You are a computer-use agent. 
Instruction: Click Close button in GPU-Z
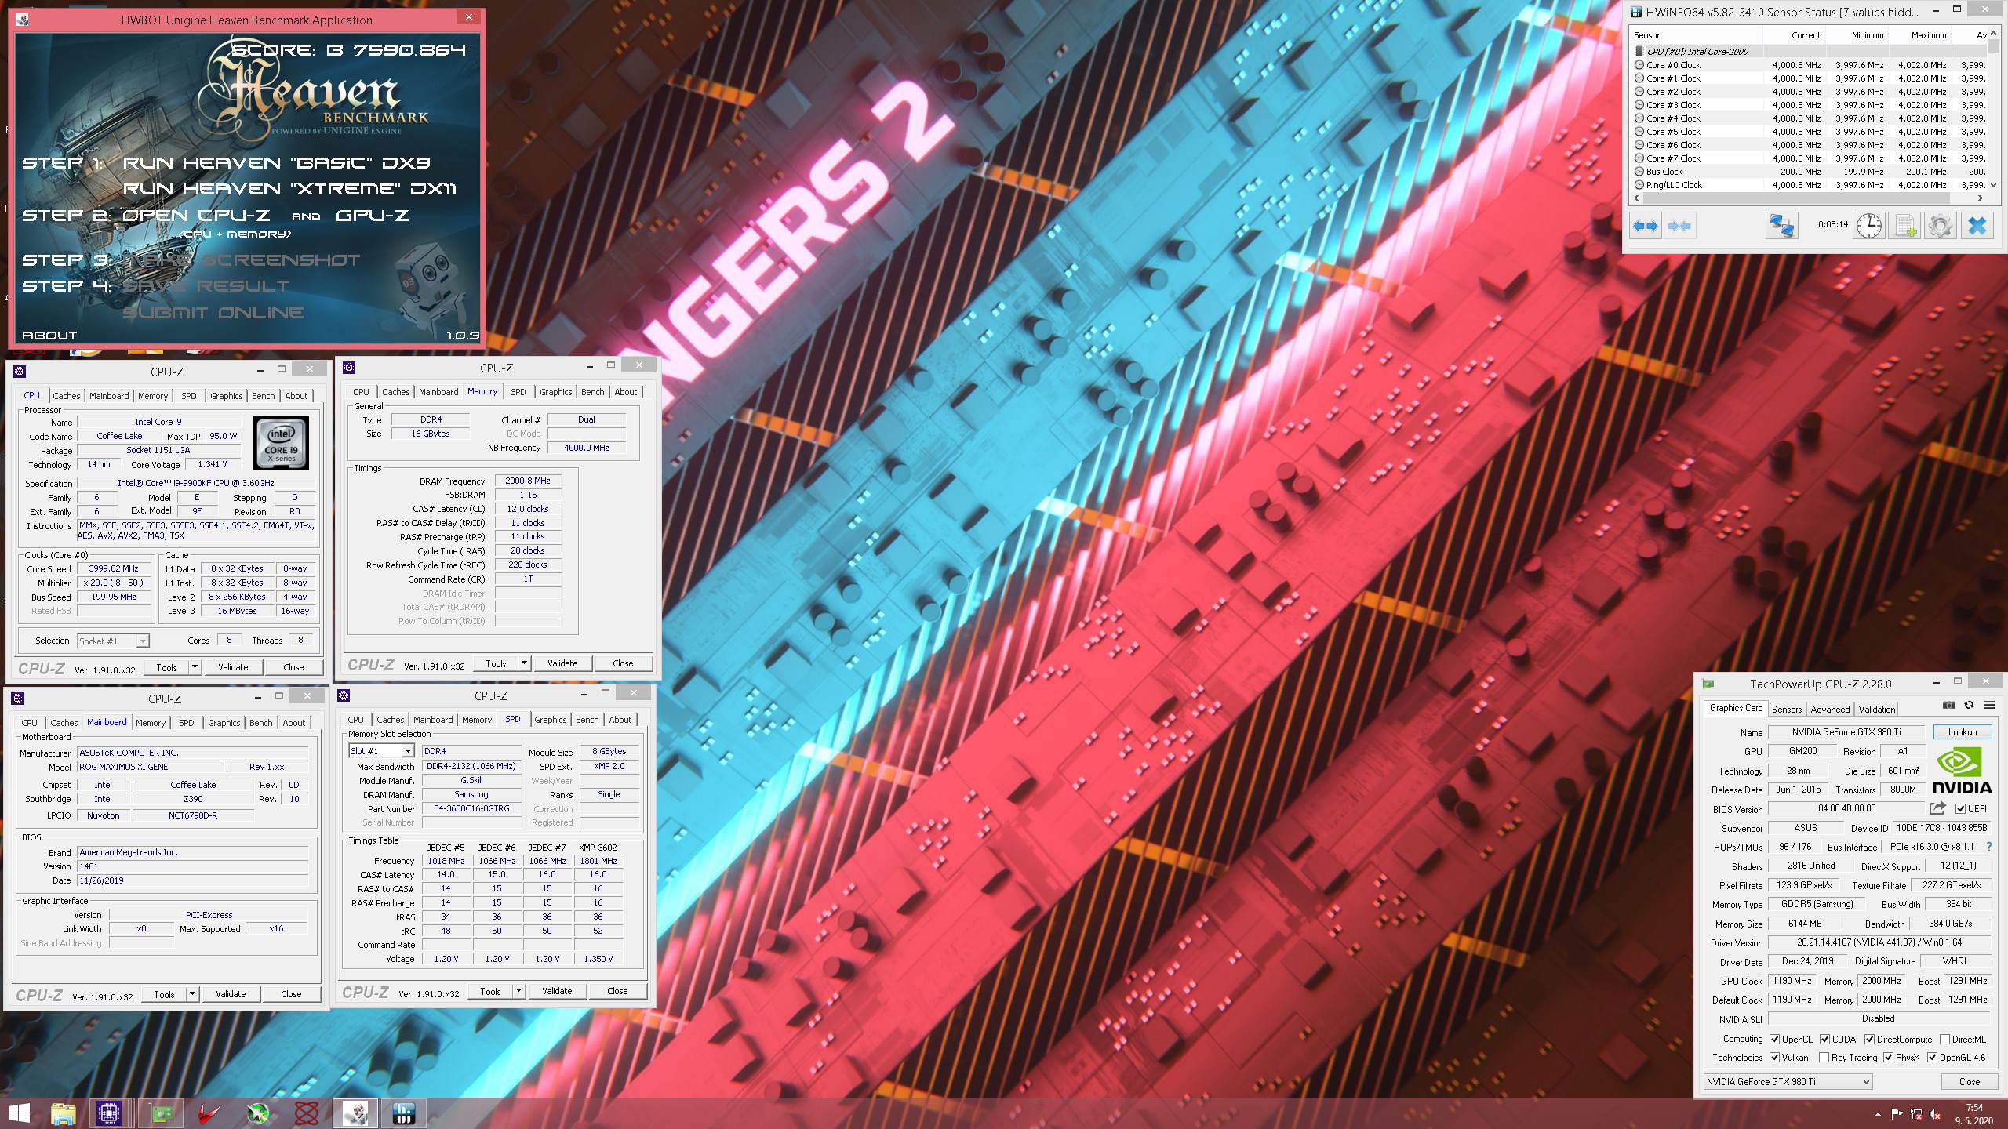1969,1081
